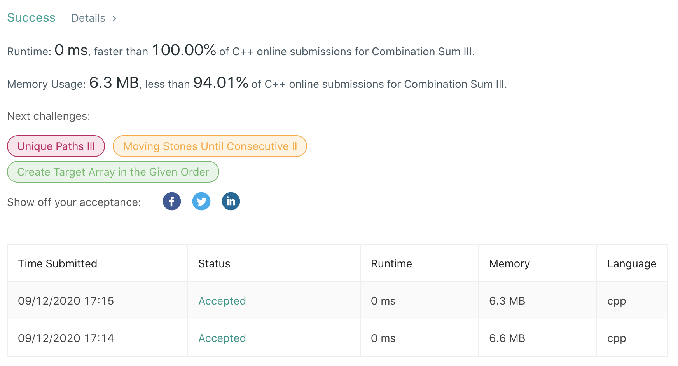This screenshot has width=678, height=366.
Task: Open the Accepted result from 17:14
Action: 222,338
